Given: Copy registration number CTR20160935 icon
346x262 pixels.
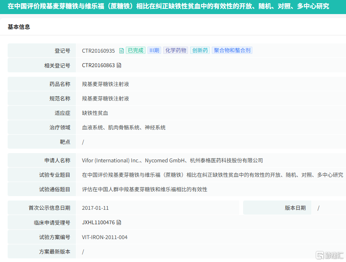Looking at the screenshot, I should (121, 51).
